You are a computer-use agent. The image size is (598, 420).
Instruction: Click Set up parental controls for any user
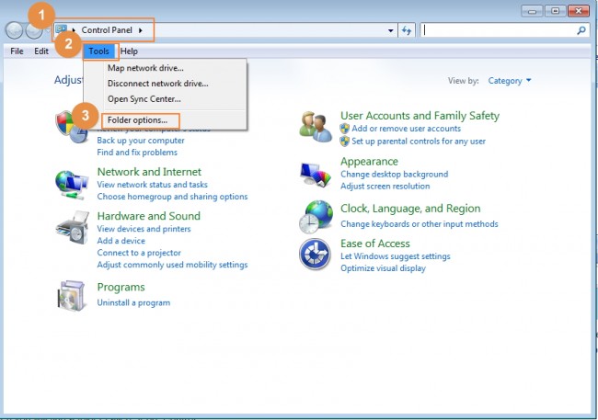coord(419,142)
